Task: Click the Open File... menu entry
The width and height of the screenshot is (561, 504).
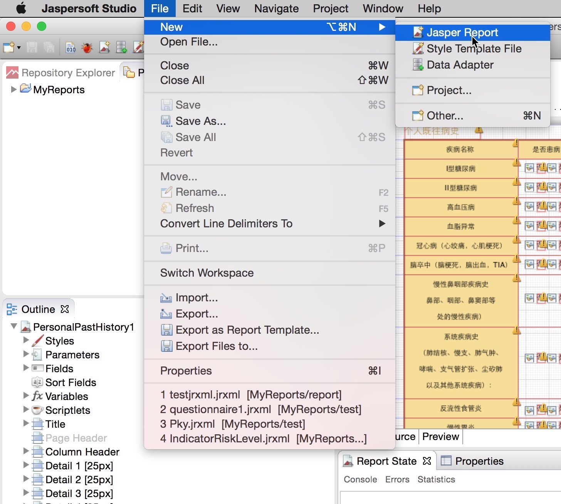Action: click(x=270, y=42)
